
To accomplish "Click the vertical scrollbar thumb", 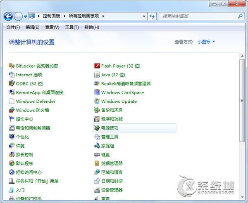I will (242, 100).
